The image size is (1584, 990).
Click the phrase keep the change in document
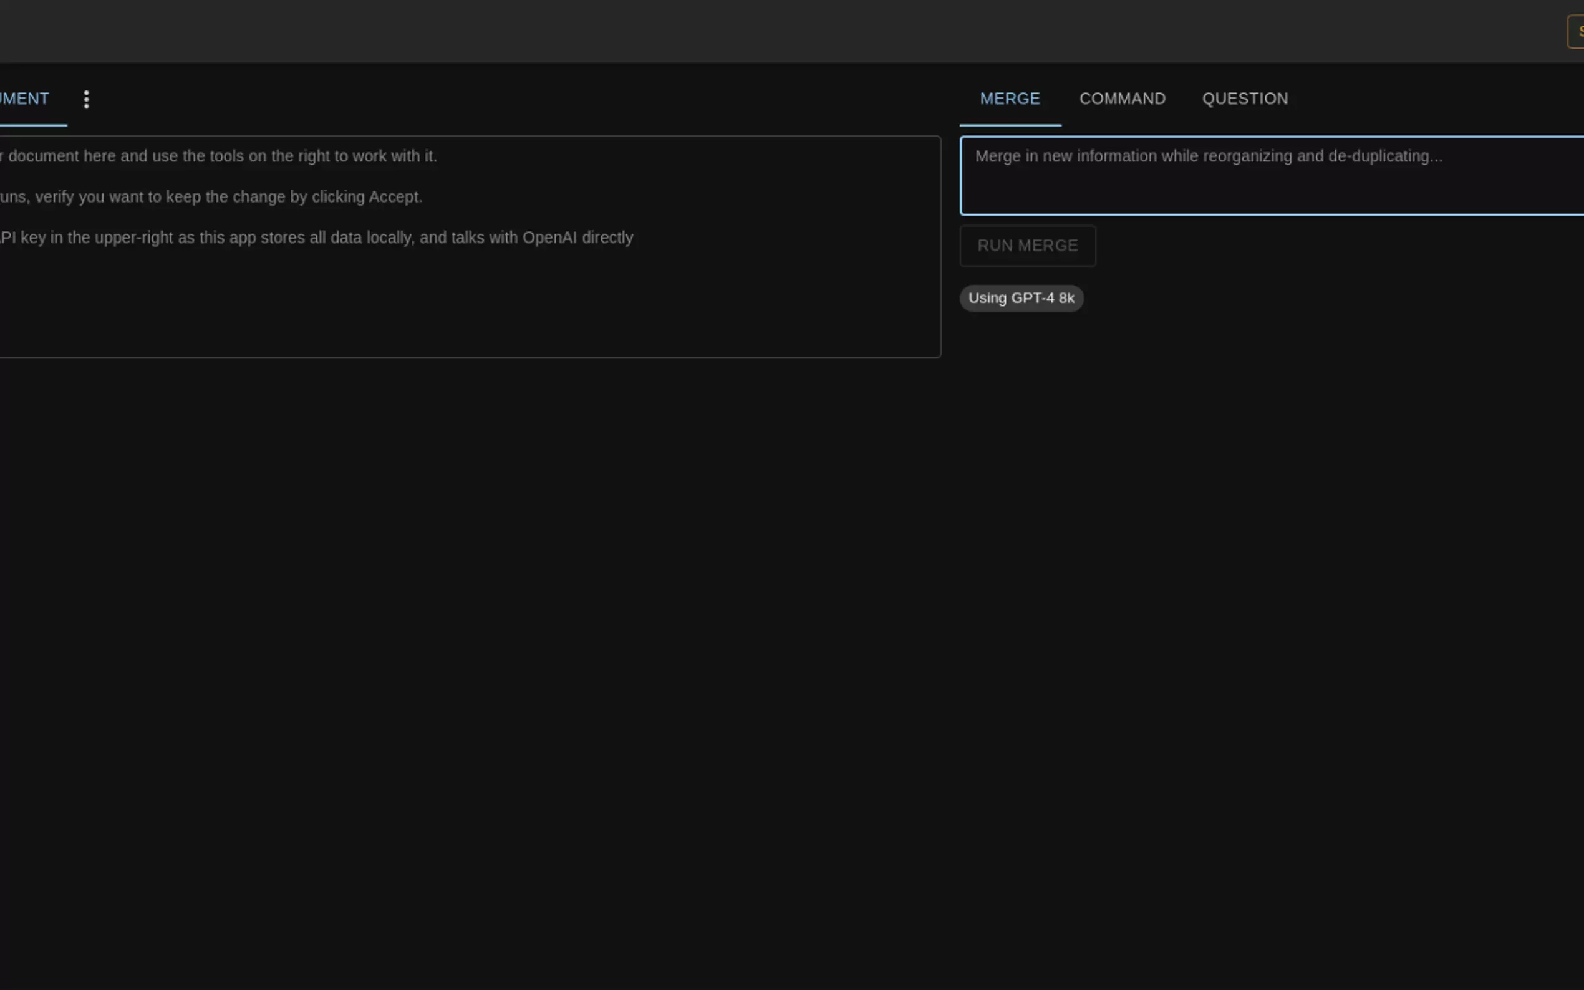[x=226, y=197]
